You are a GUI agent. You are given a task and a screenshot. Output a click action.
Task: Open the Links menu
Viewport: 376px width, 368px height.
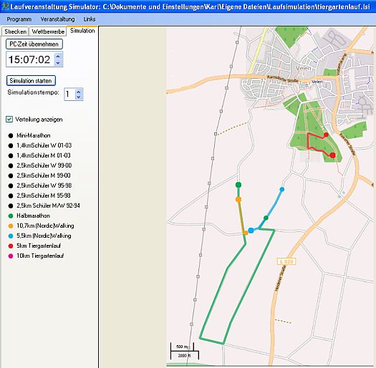[x=90, y=19]
